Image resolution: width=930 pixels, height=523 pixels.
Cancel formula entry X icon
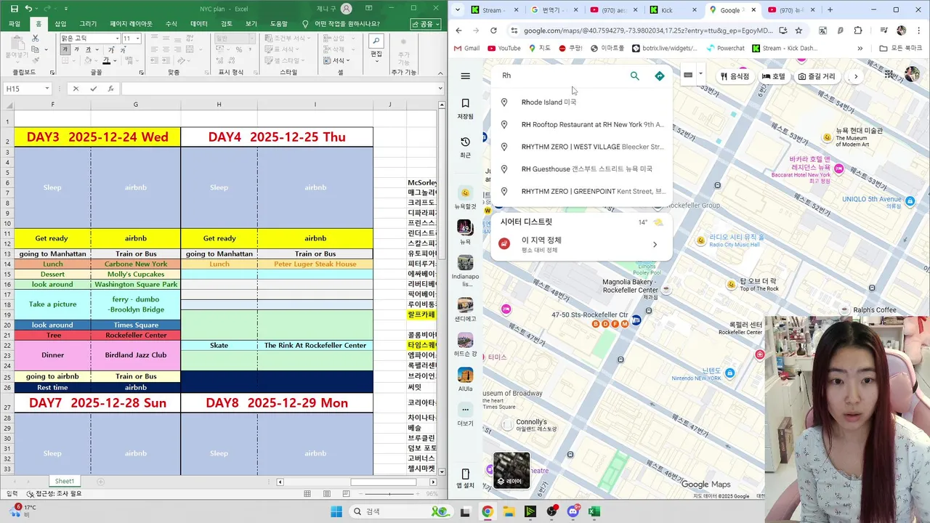pyautogui.click(x=76, y=89)
